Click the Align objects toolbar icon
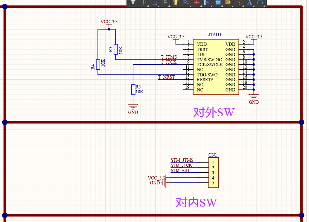Screen dimensions: 309x222 point(164,3)
